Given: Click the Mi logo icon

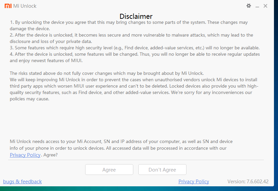Looking at the screenshot, I should click(8, 6).
